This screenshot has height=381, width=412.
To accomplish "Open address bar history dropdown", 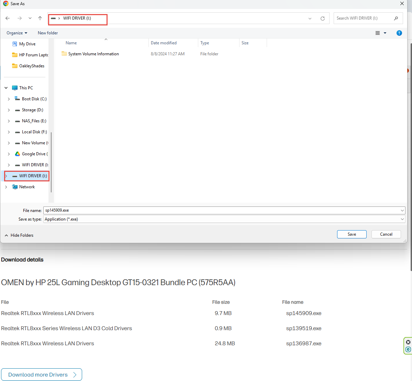I will click(x=310, y=19).
